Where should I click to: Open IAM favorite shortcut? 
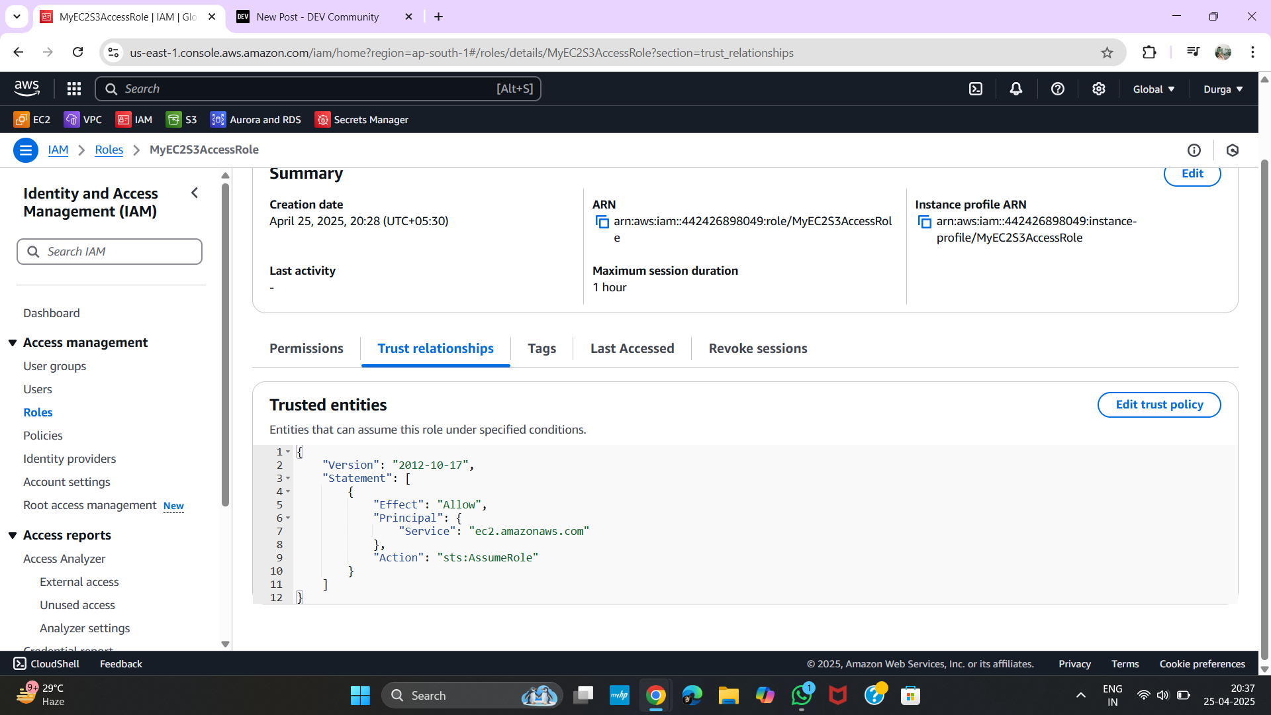point(134,119)
